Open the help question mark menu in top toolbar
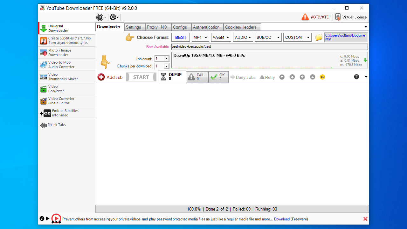Image resolution: width=407 pixels, height=229 pixels. [x=101, y=17]
